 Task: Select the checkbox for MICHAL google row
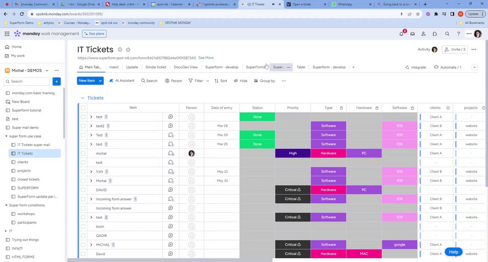pos(83,245)
